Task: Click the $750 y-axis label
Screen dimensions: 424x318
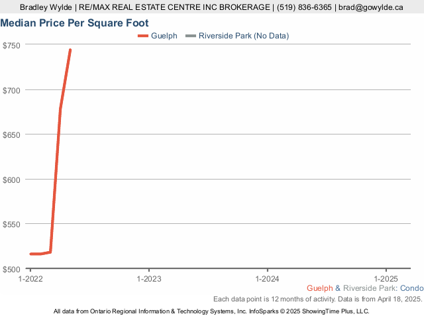Action: click(11, 46)
